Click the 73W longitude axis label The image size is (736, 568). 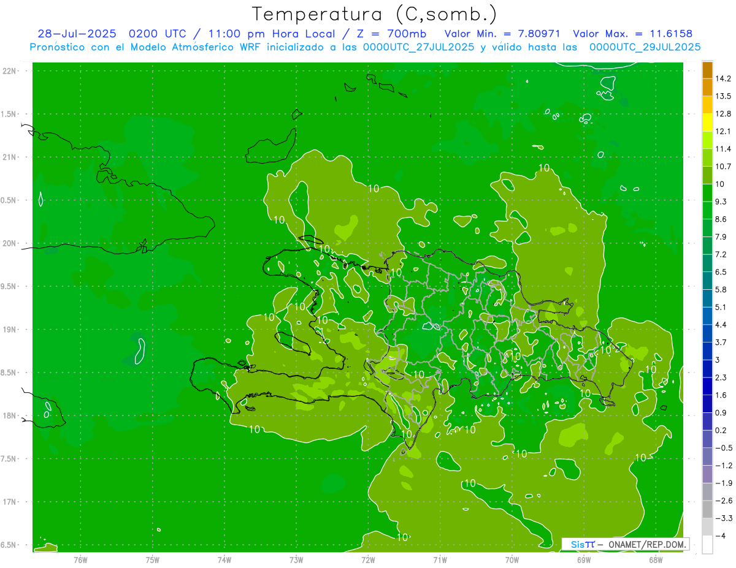tap(296, 559)
